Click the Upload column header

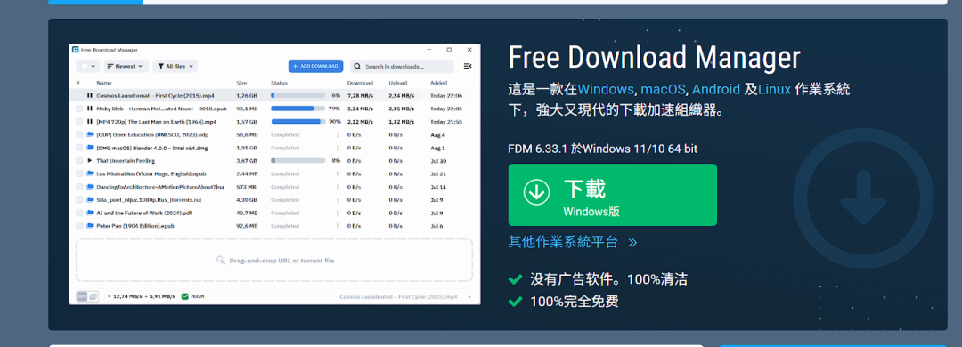(x=397, y=83)
